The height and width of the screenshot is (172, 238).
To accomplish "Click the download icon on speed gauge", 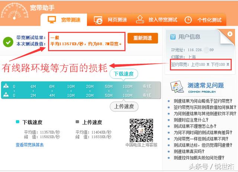I will click(6, 86).
